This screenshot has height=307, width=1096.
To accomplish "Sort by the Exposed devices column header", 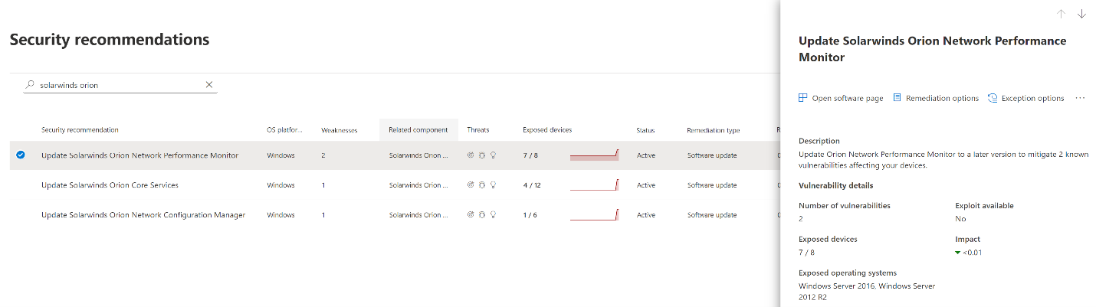I will [546, 130].
